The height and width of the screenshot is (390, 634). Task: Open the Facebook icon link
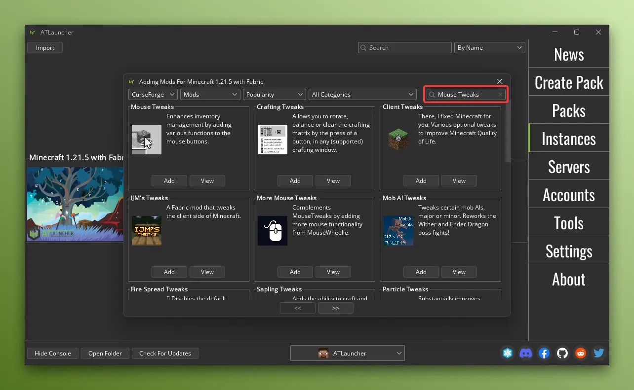544,353
